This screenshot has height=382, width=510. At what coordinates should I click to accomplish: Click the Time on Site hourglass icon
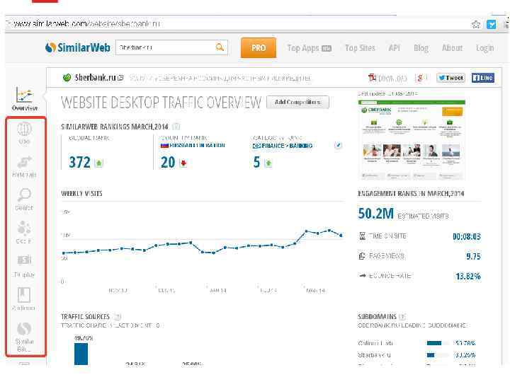tap(363, 236)
